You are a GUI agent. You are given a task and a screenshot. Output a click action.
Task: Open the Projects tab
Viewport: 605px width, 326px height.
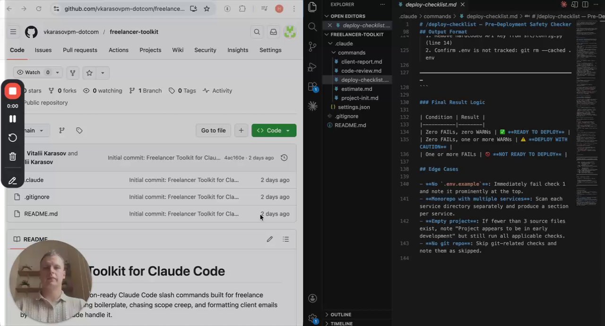click(x=150, y=50)
